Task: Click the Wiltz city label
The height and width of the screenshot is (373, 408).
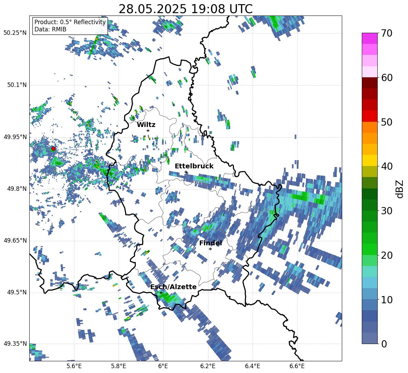Action: point(146,125)
